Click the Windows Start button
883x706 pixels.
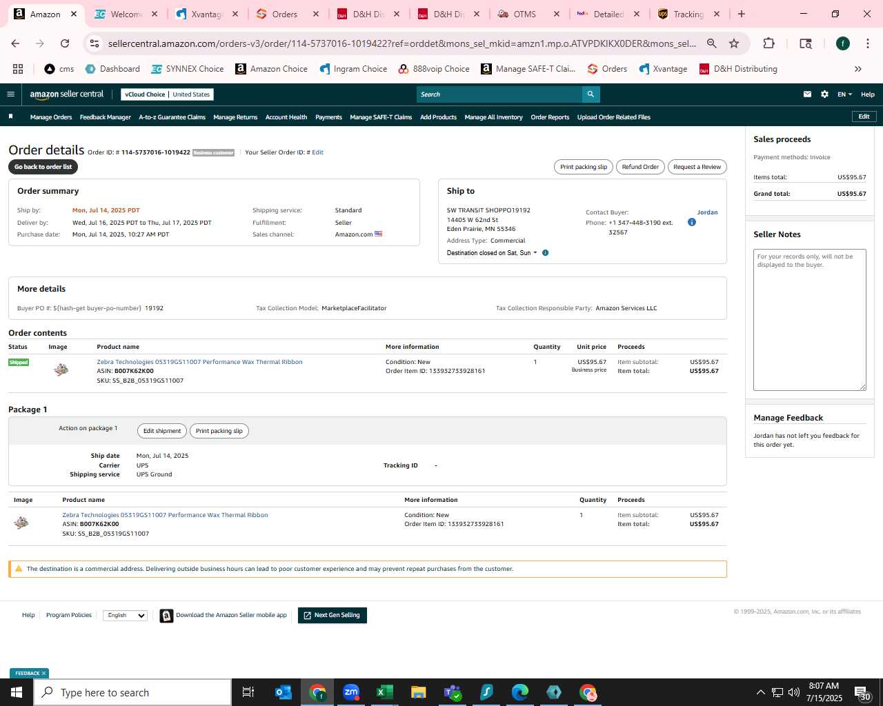pos(17,692)
